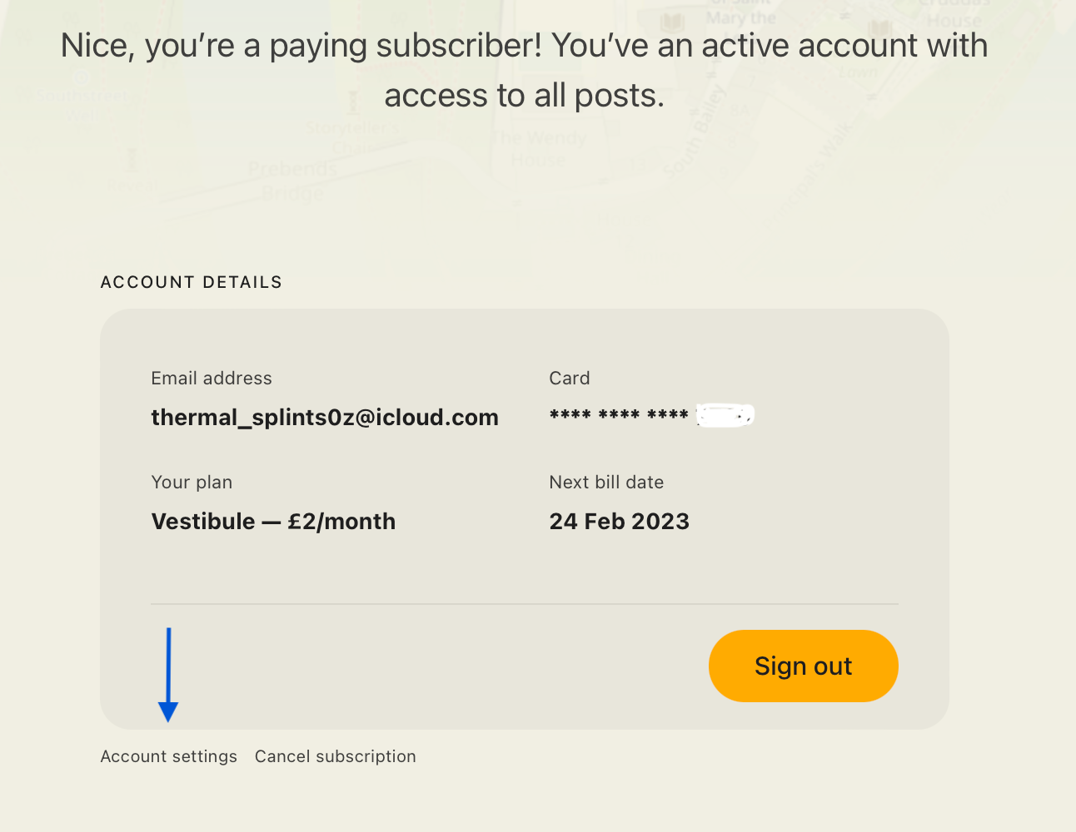Click the Wendy House map label
The image size is (1076, 832).
[539, 148]
